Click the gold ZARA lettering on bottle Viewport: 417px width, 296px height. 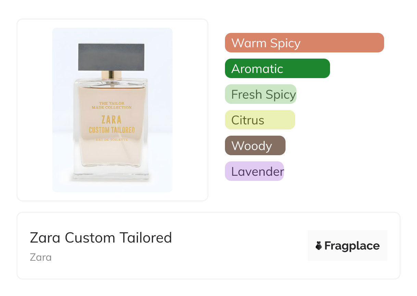[x=112, y=120]
